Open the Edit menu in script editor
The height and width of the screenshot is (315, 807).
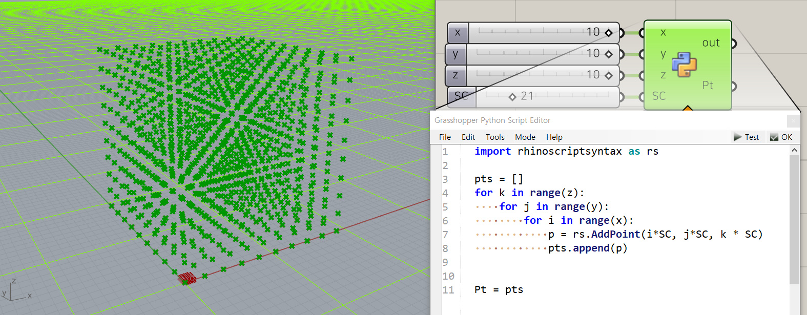click(x=468, y=137)
